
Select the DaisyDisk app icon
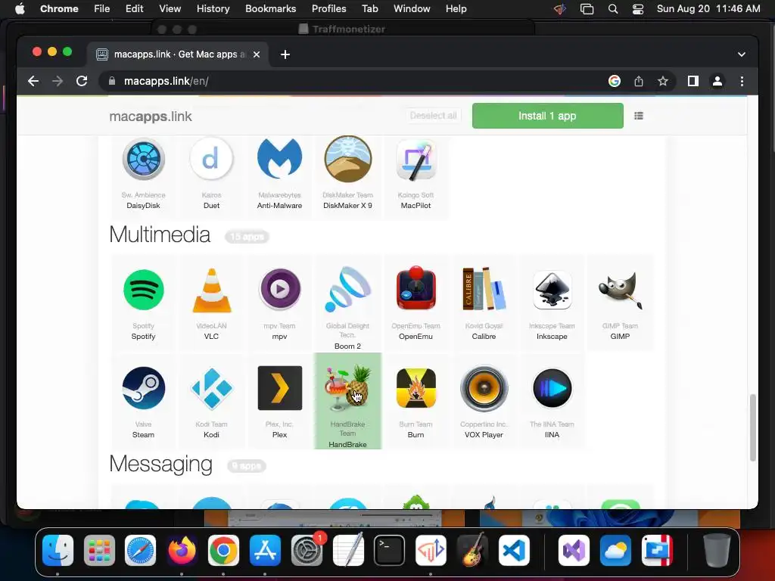(x=143, y=159)
